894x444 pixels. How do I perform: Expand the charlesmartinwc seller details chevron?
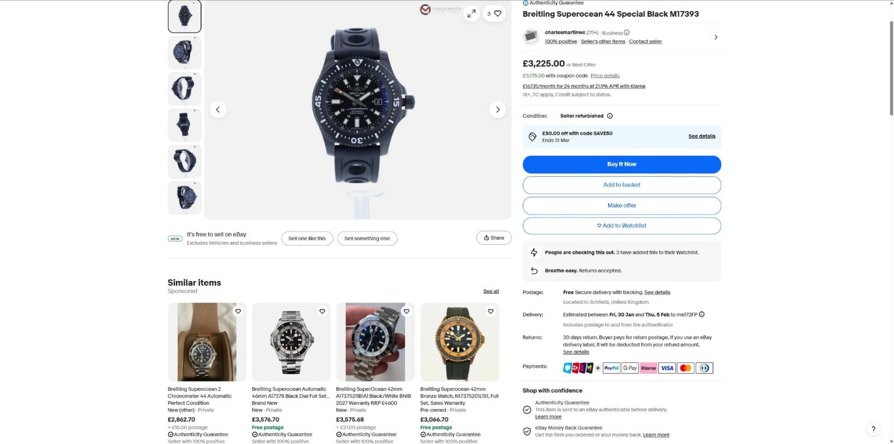click(x=716, y=37)
